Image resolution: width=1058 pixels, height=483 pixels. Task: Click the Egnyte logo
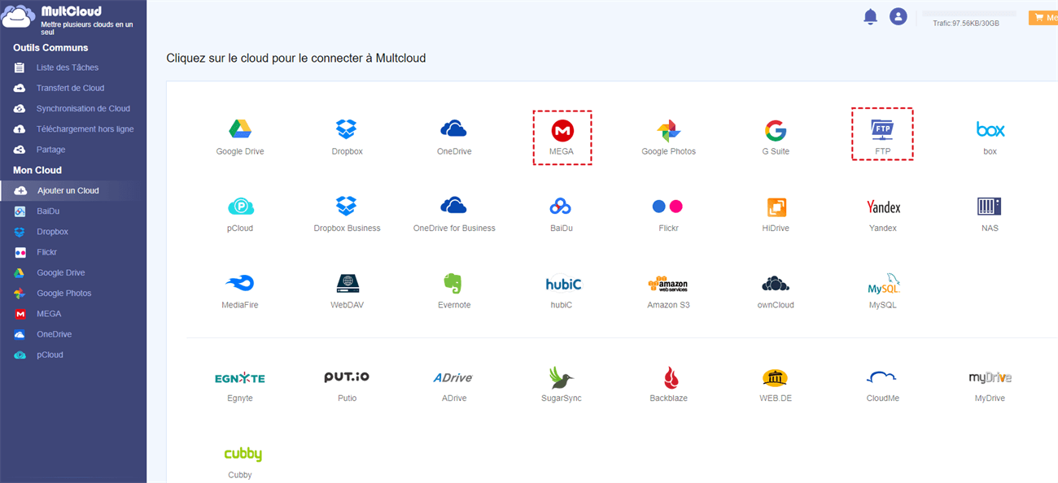pos(239,378)
